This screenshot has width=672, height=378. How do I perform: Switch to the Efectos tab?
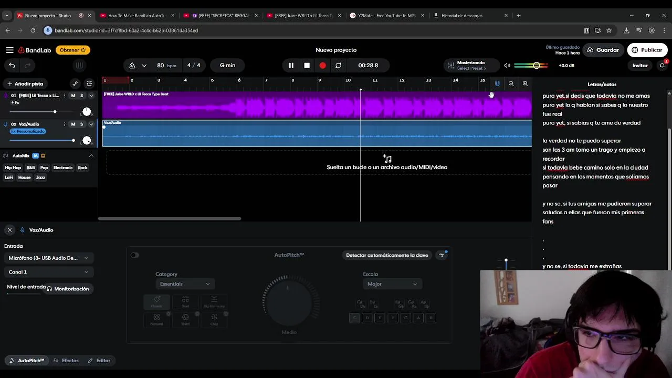66,361
